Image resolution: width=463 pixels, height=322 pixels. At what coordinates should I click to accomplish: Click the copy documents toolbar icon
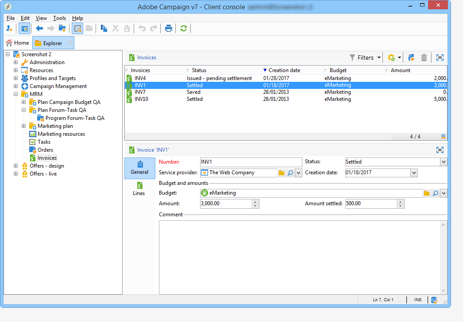click(104, 29)
